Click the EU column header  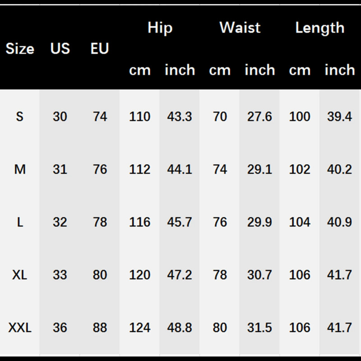(x=100, y=49)
